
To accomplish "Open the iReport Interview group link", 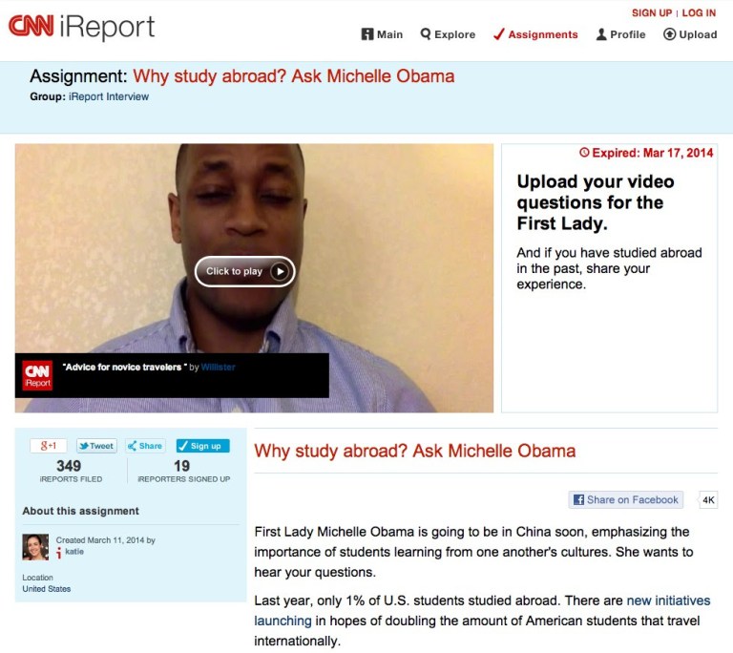I will (x=109, y=96).
